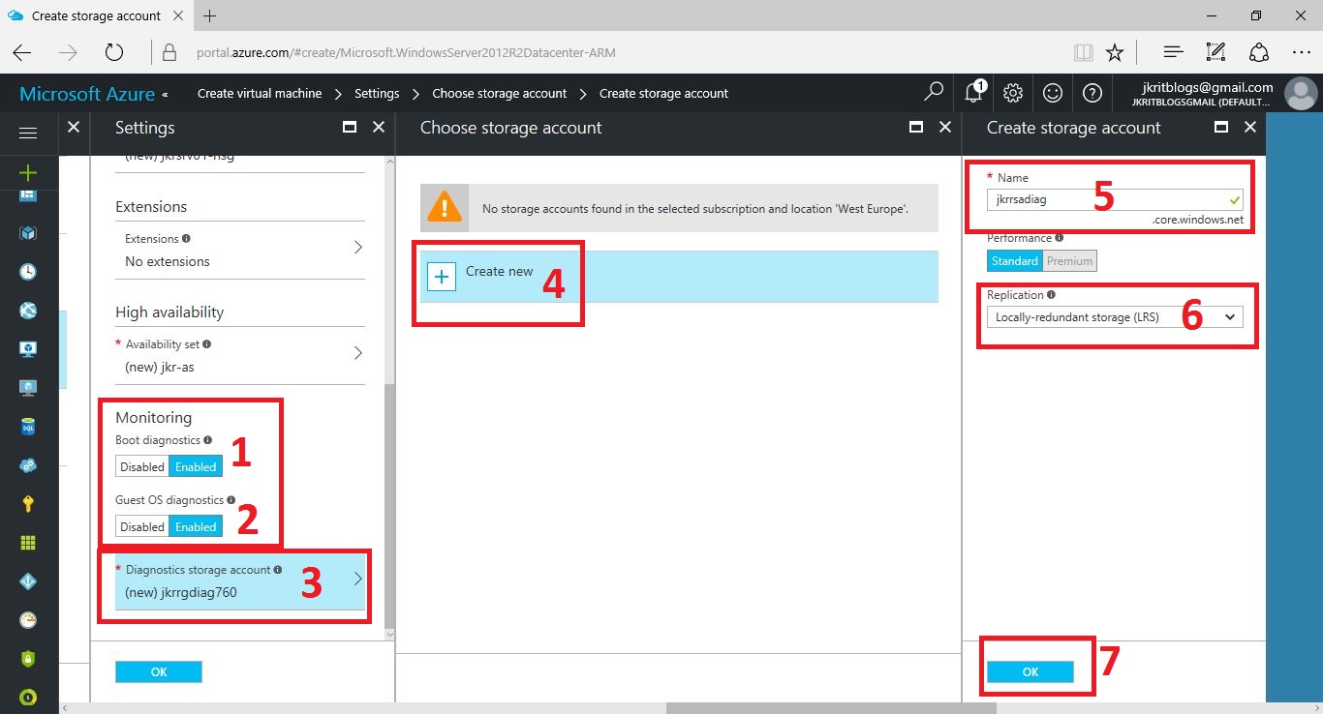Maximize the Choose storage account blade
This screenshot has height=714, width=1323.
915,127
